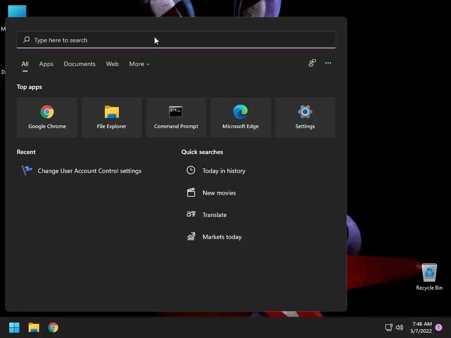451x338 pixels.
Task: Switch to the Web search tab
Action: 112,64
